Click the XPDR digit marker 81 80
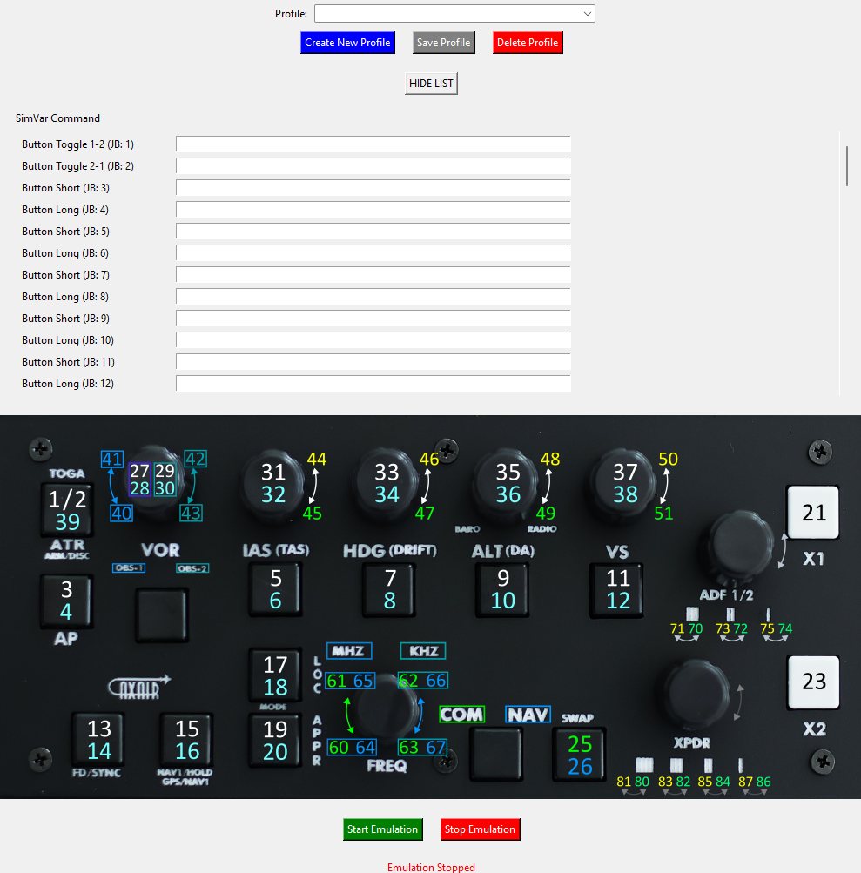This screenshot has height=873, width=861. coord(633,781)
